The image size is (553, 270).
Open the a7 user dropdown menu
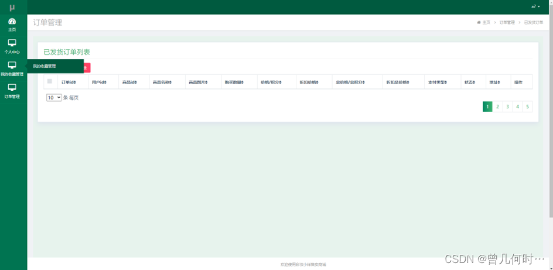pyautogui.click(x=535, y=6)
